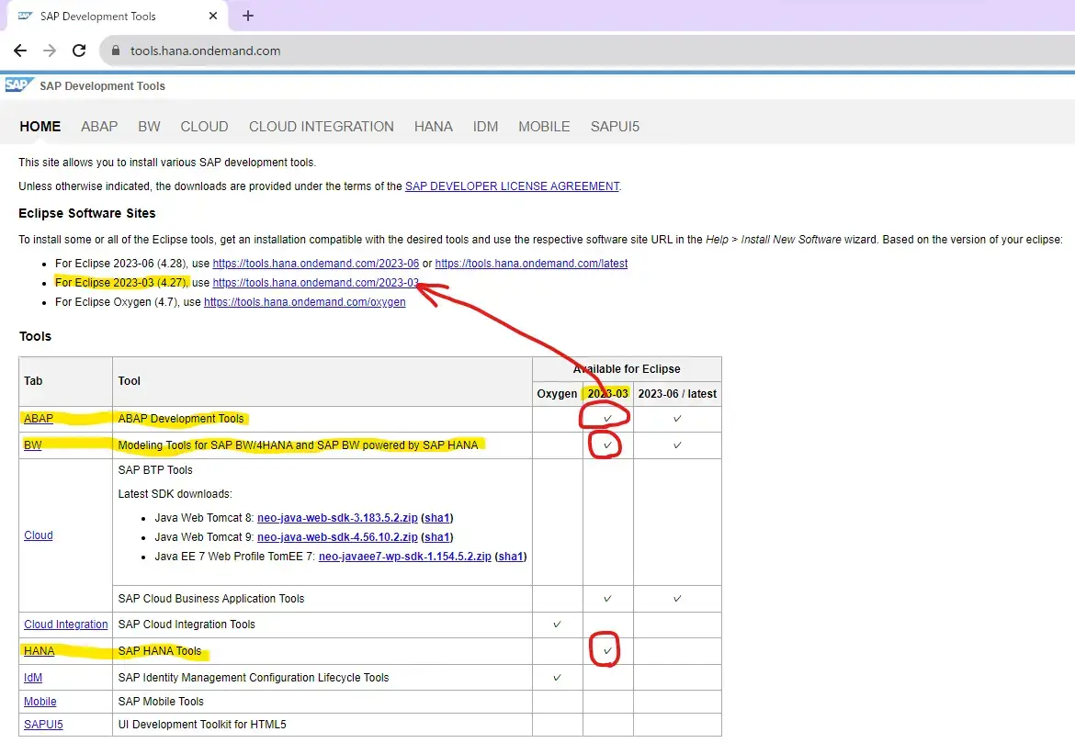Open the Cloud Integration table link
1075x743 pixels.
point(66,625)
